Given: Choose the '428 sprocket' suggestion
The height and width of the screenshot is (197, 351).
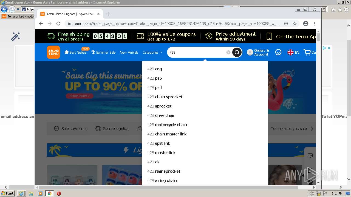Looking at the screenshot, I should (x=205, y=106).
